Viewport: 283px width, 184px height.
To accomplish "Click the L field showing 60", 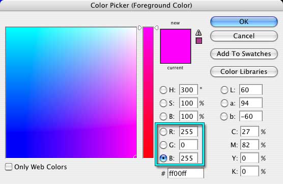I will [x=251, y=90].
